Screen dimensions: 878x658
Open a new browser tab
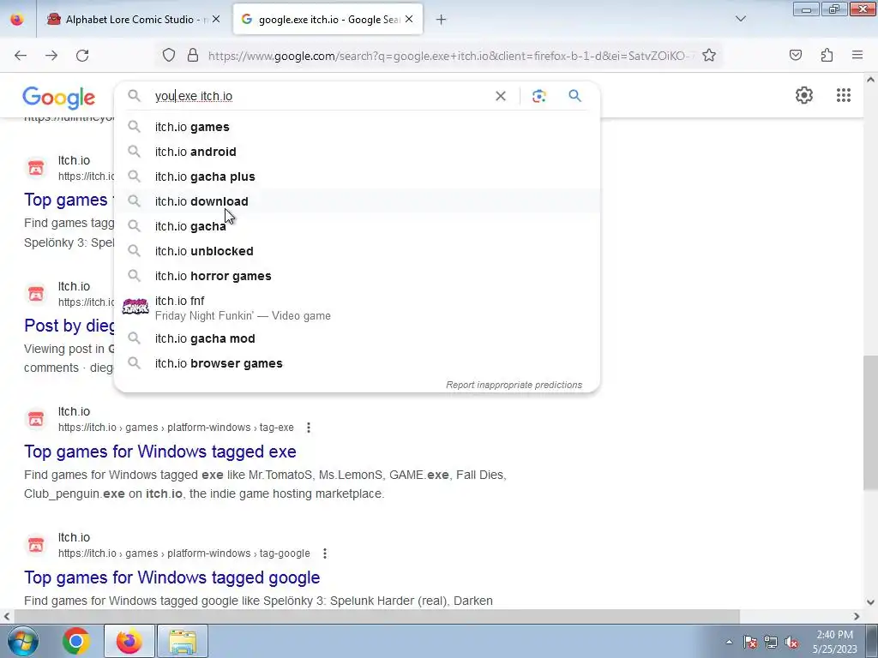[442, 20]
